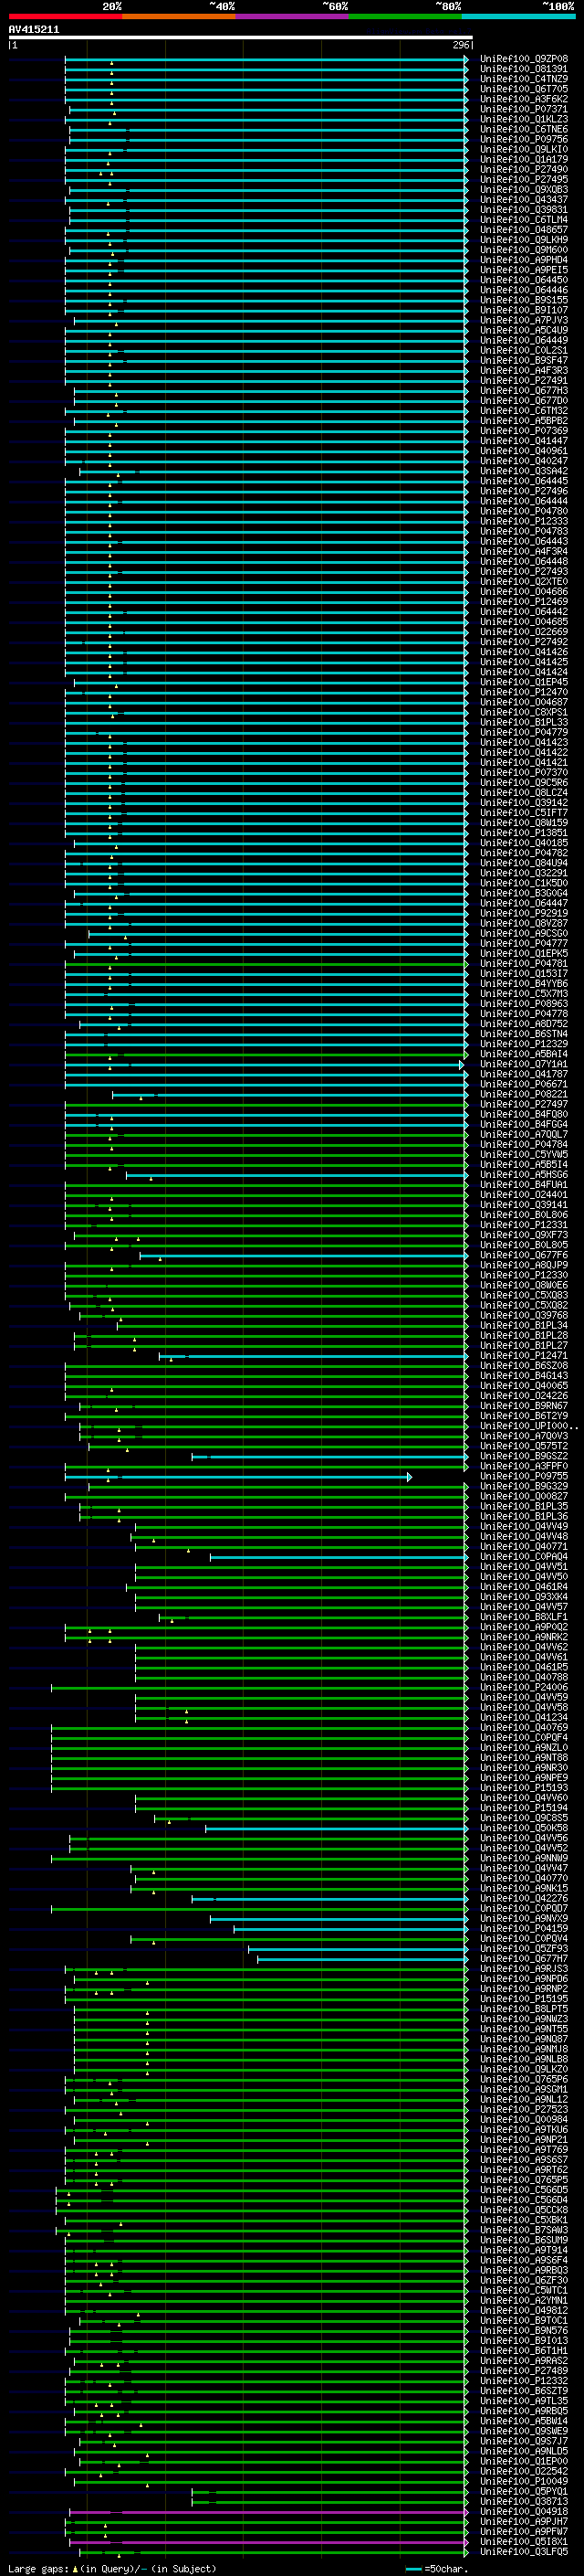Select hit UniRef100_Q3SA42

(x=524, y=472)
